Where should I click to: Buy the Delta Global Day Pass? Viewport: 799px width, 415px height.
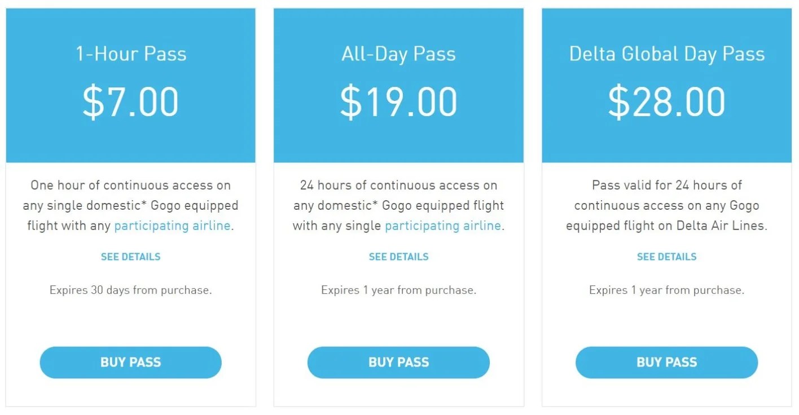tap(666, 362)
